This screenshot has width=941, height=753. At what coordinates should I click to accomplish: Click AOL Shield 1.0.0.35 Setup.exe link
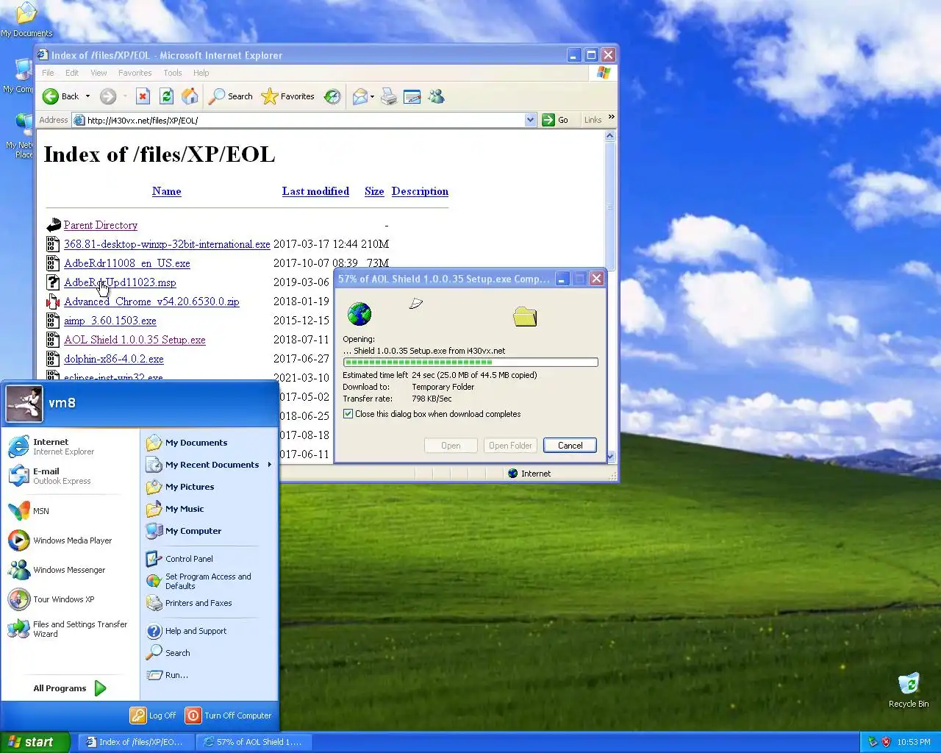click(135, 340)
